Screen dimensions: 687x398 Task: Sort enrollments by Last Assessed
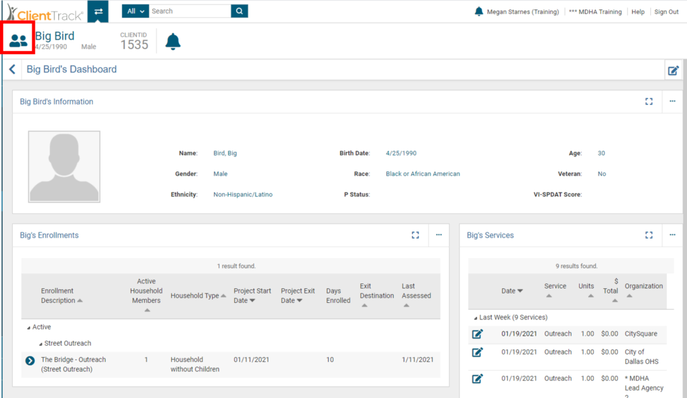tap(416, 295)
